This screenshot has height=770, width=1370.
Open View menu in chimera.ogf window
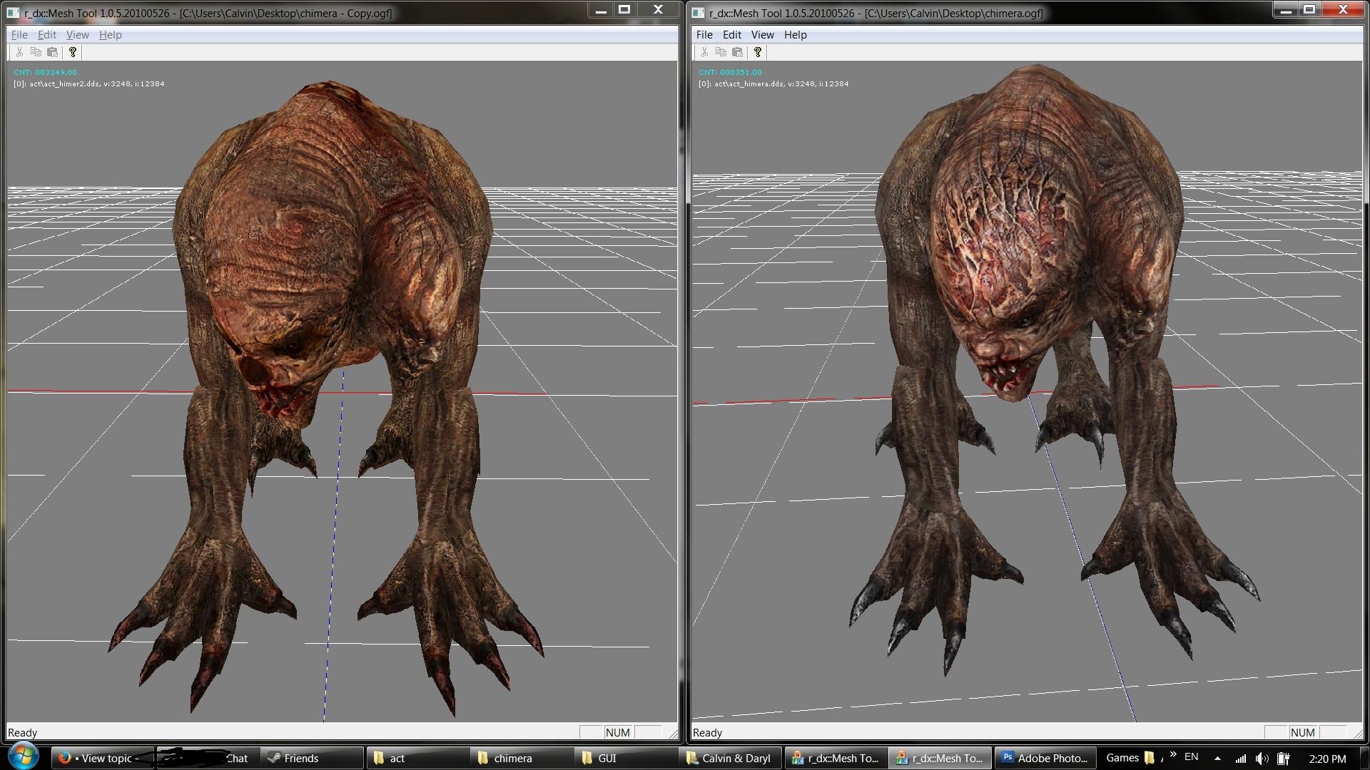coord(762,34)
